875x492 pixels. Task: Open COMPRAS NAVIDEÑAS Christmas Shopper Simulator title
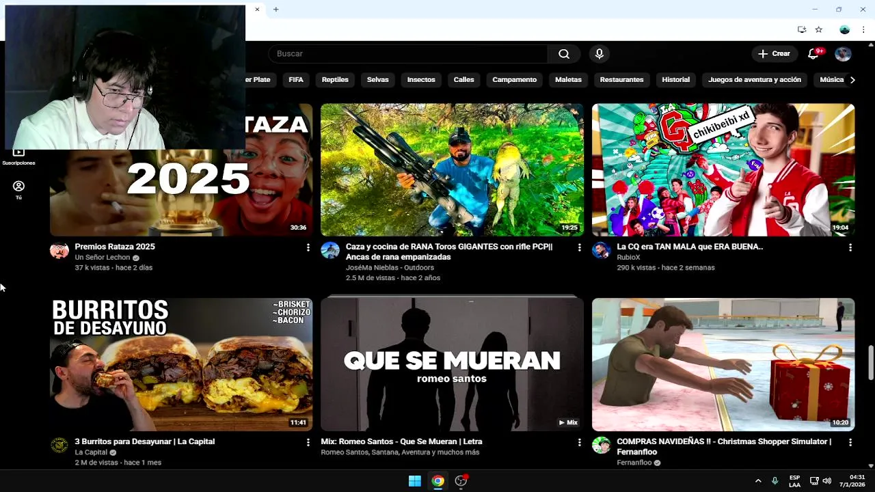coord(724,447)
